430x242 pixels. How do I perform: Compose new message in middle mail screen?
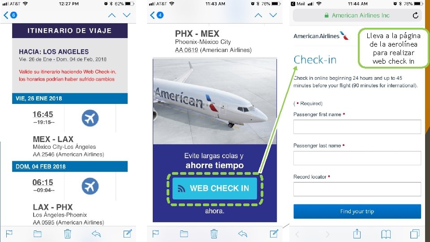(x=274, y=233)
